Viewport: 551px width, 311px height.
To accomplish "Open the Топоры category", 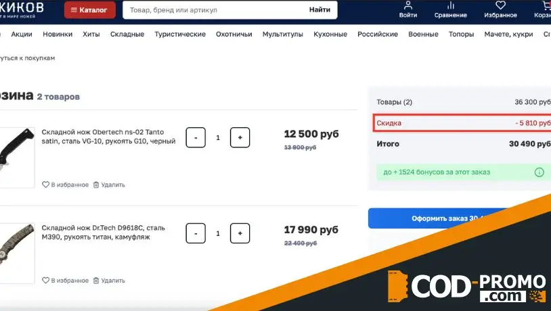I will coord(461,34).
